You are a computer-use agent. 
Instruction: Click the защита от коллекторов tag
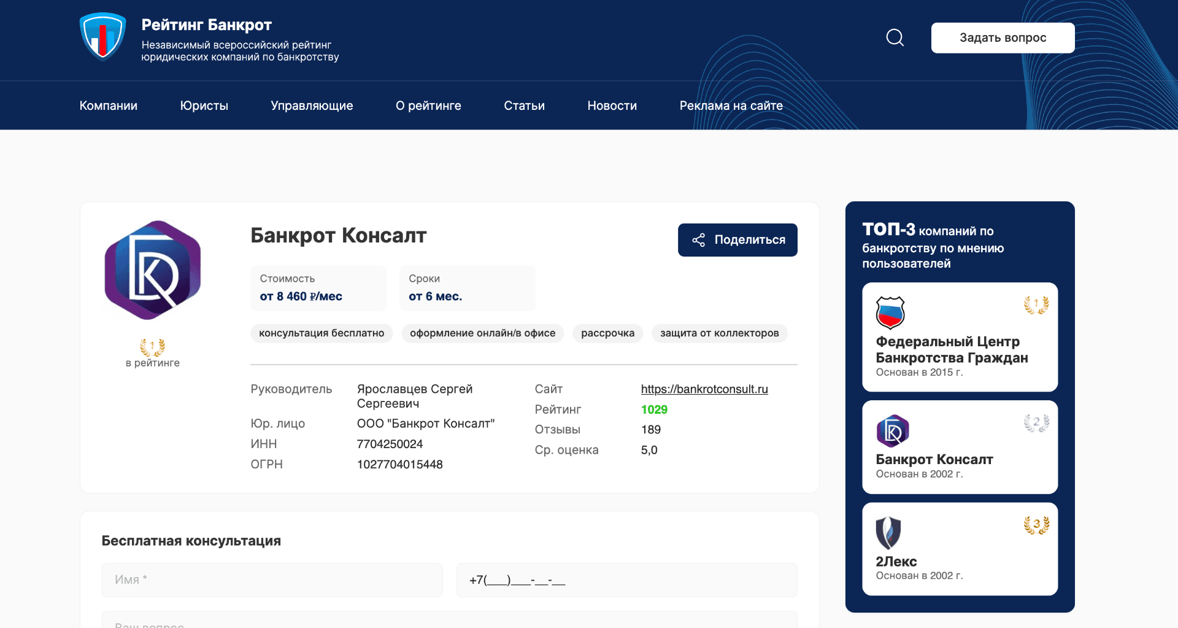pos(719,333)
